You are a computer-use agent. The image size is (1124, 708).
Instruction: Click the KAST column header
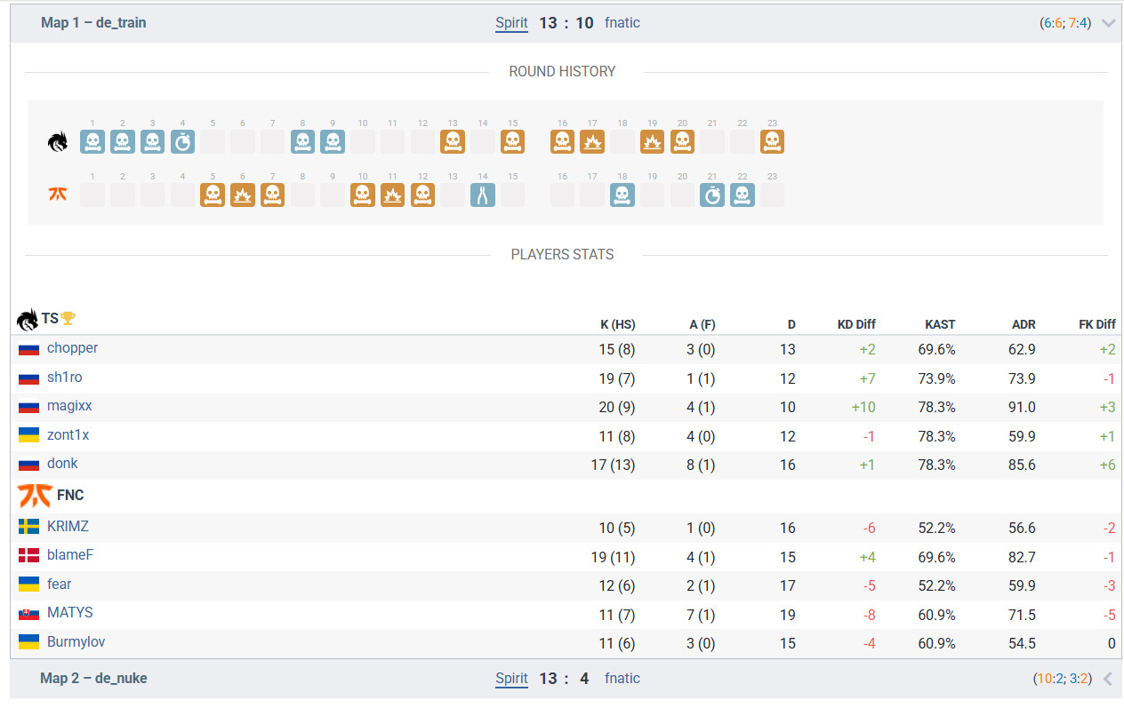940,325
